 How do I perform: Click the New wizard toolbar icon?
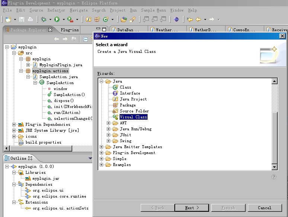pyautogui.click(x=8, y=19)
